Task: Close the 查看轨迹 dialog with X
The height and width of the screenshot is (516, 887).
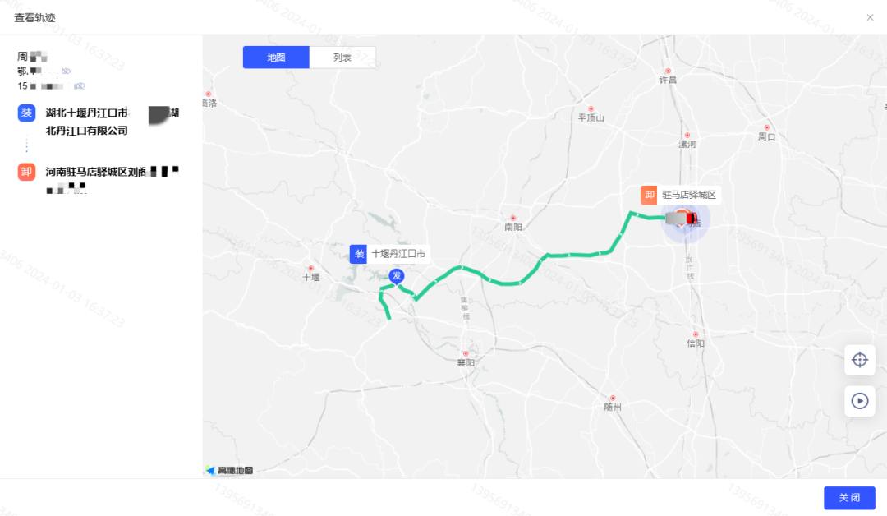Action: click(x=870, y=17)
